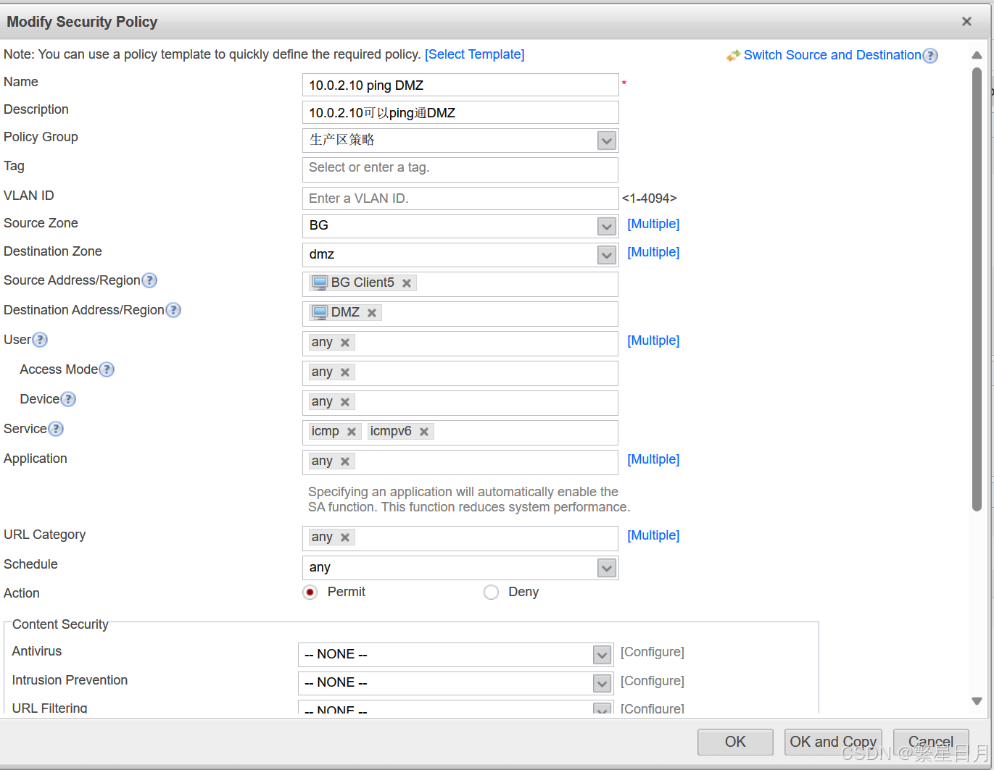
Task: Click the VLAN ID input field
Action: (460, 198)
